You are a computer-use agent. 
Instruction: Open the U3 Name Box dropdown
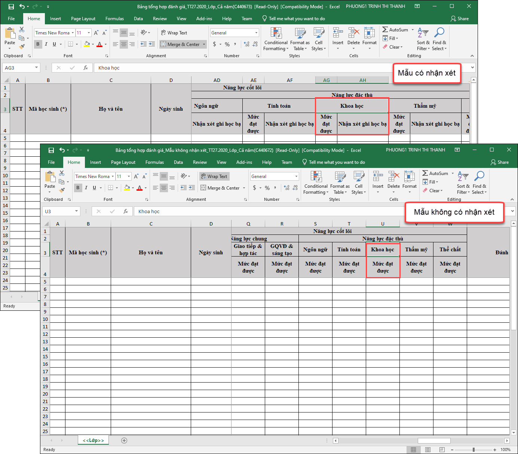coord(76,211)
